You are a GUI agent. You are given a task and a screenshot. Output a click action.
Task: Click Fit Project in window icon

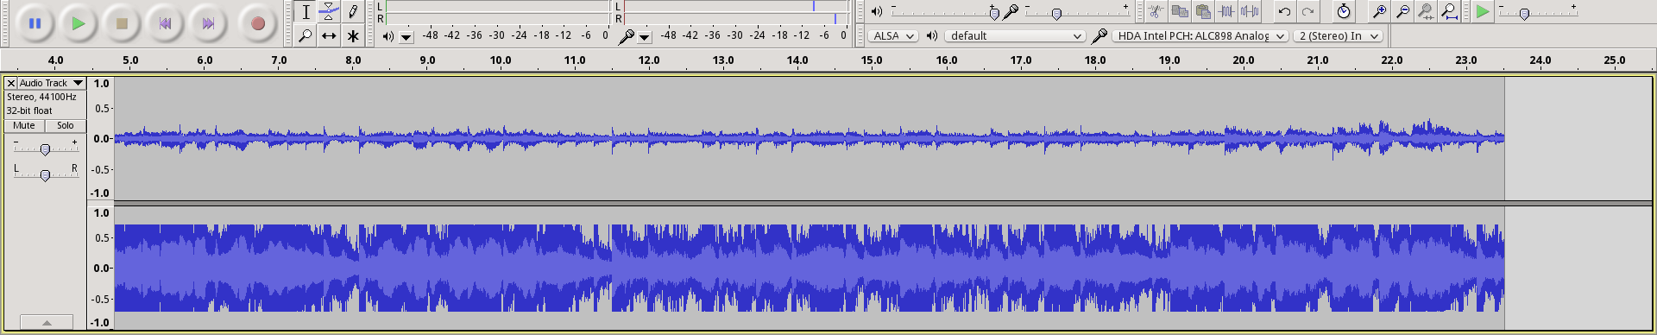tap(1449, 11)
